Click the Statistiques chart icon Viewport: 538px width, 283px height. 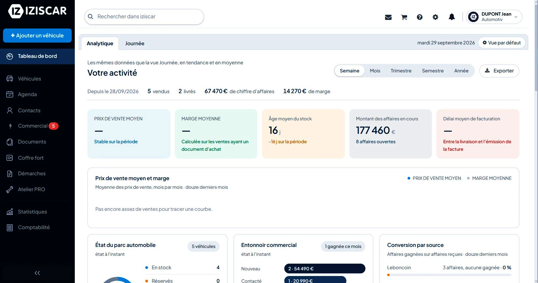(10, 212)
